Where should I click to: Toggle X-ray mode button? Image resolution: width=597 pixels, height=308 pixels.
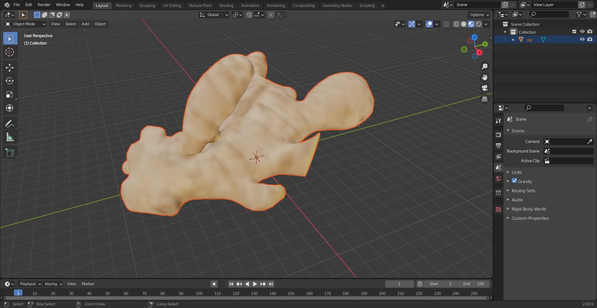(446, 24)
